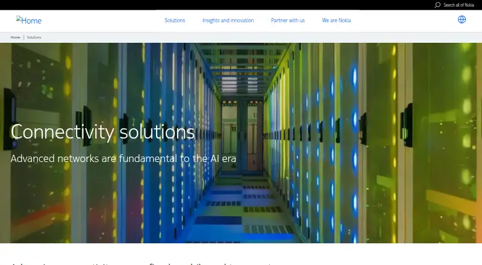This screenshot has height=265, width=482.
Task: Click the Connectivity solutions heading
Action: pos(102,132)
